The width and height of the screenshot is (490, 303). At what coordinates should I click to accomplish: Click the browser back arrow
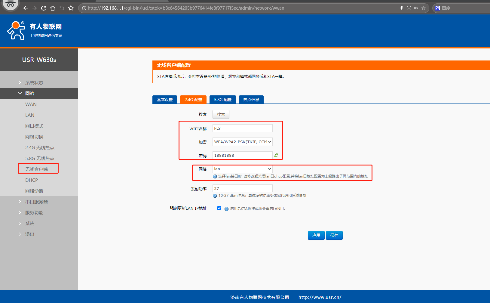pos(26,8)
